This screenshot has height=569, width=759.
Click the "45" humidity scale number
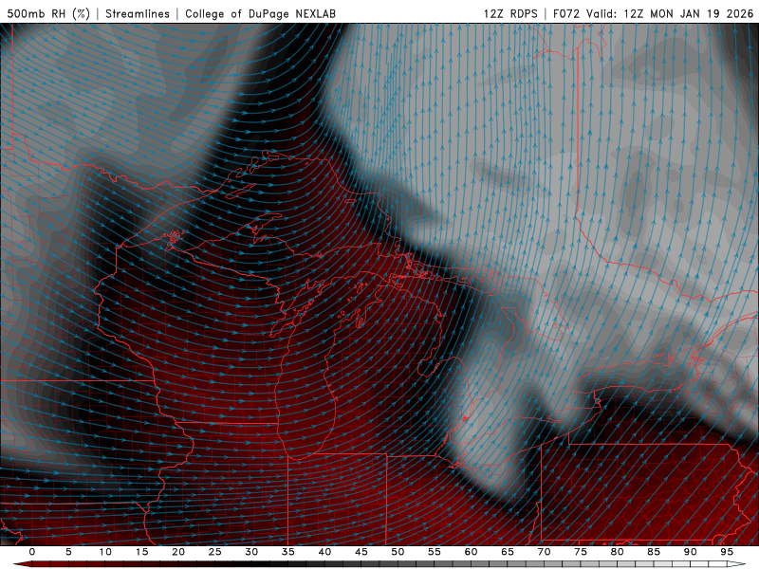tap(361, 552)
